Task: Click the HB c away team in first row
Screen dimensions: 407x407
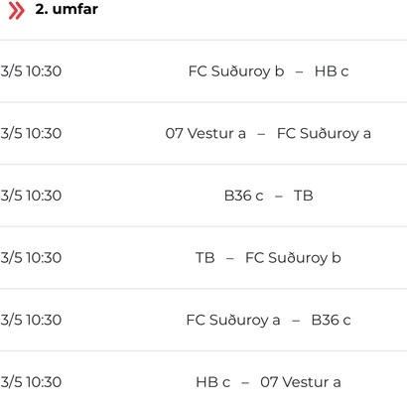Action: (332, 71)
